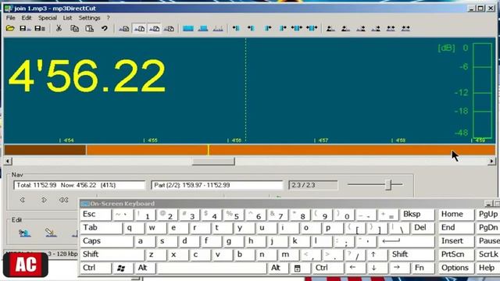500x281 pixels.
Task: Toggle the left Alt key on On-Screen Keyboard
Action: coord(145,268)
